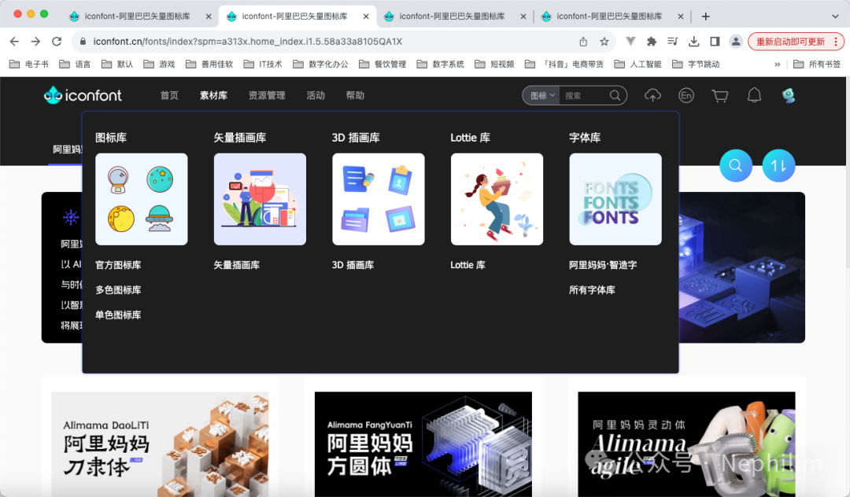This screenshot has height=497, width=850.
Task: Go forward with browser forward arrow
Action: [x=35, y=41]
